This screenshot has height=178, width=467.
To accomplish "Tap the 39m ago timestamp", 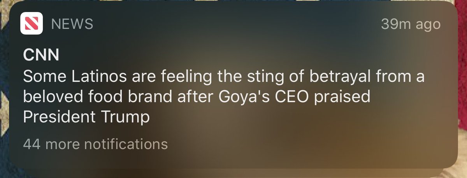I will [411, 24].
